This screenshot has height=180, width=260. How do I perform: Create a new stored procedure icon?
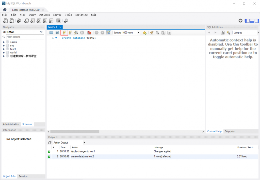pos(45,21)
